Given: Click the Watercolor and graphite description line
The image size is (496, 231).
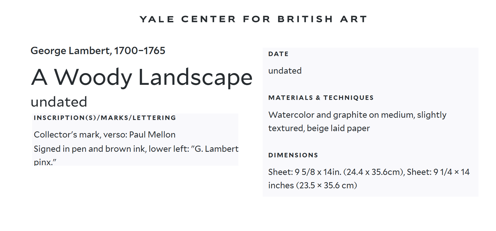Looking at the screenshot, I should point(357,115).
